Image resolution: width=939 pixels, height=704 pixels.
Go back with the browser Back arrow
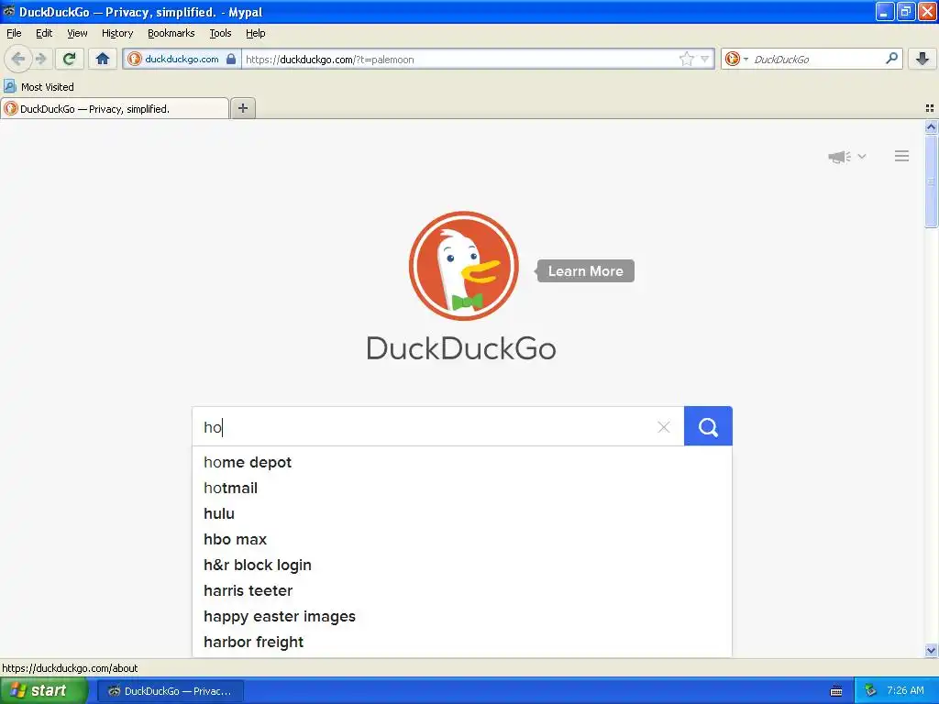tap(18, 59)
